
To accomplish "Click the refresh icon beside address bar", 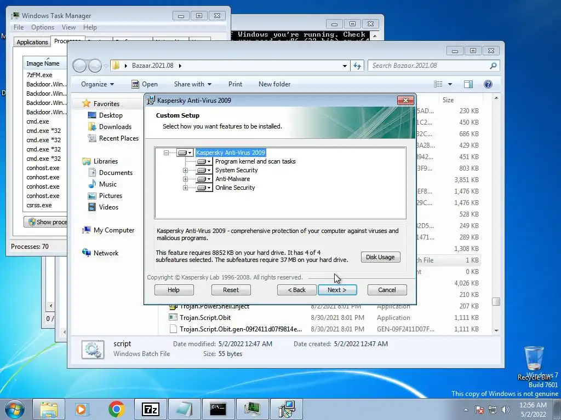I will (x=357, y=66).
